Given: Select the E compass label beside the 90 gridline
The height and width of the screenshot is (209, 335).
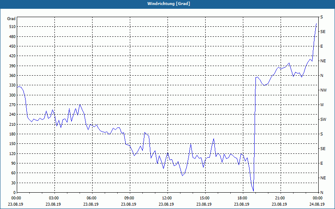Looking at the screenshot, I should 322,163.
